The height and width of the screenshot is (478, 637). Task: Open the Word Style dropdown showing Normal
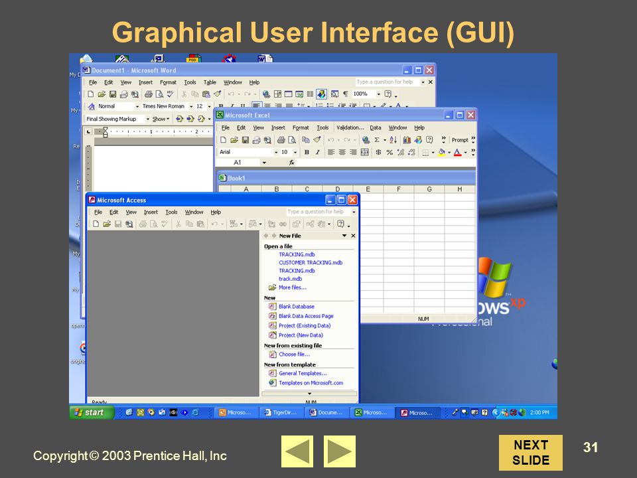pos(137,106)
